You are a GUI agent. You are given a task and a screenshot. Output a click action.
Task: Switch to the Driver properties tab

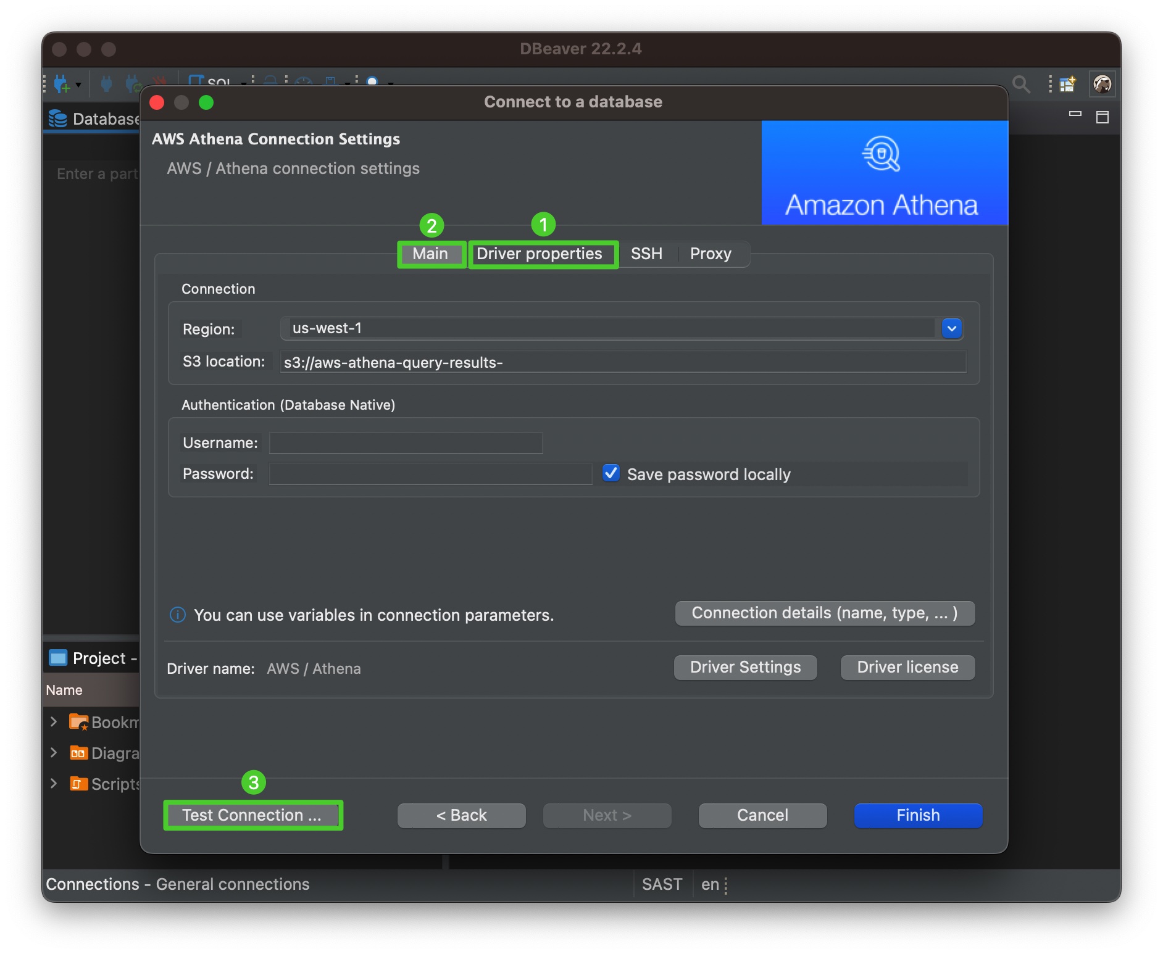click(542, 254)
